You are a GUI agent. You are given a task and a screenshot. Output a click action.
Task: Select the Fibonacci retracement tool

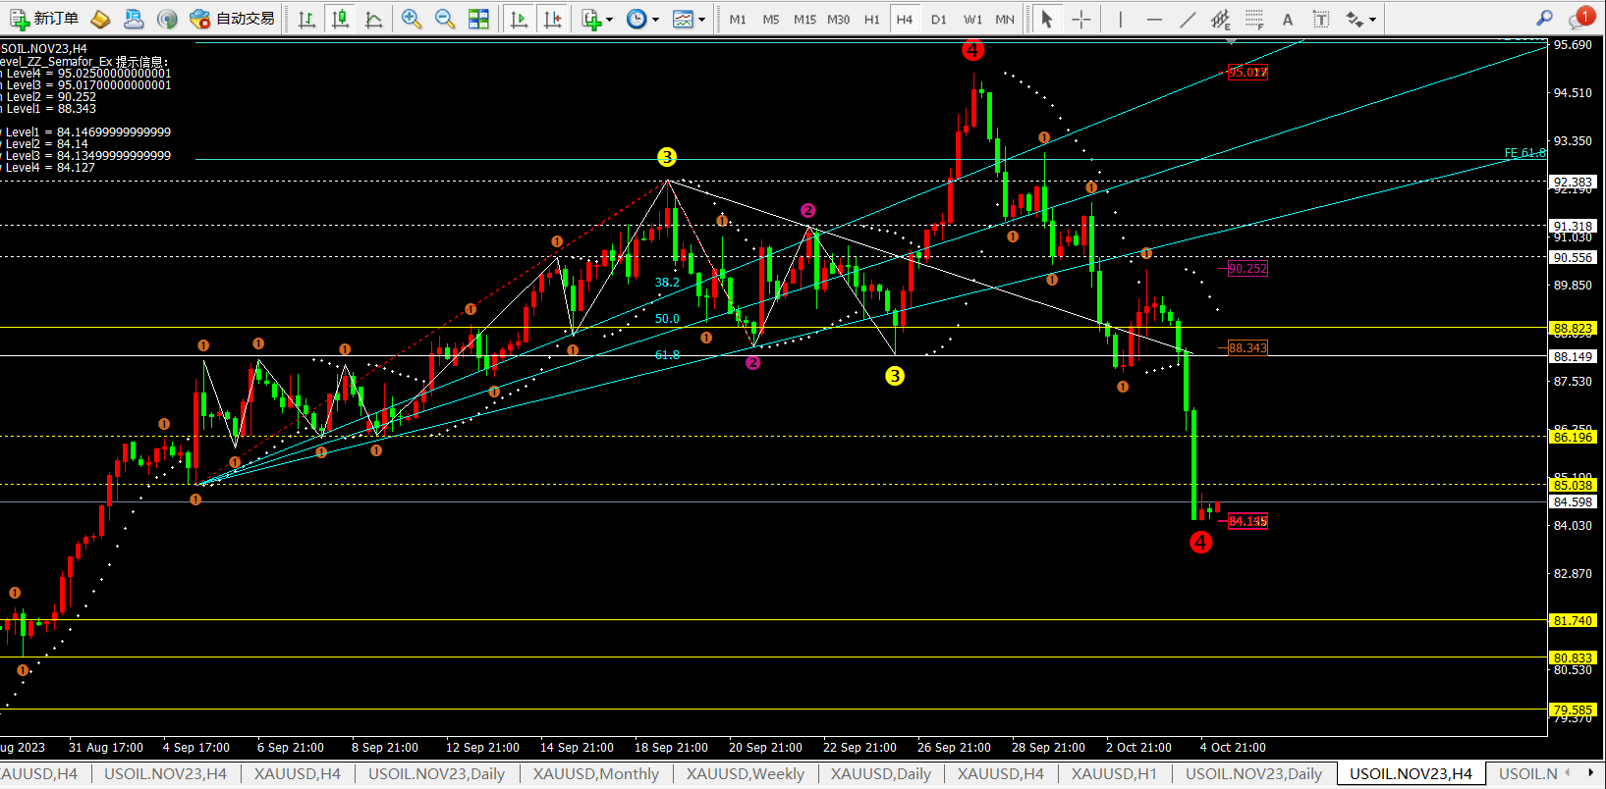(x=1254, y=19)
